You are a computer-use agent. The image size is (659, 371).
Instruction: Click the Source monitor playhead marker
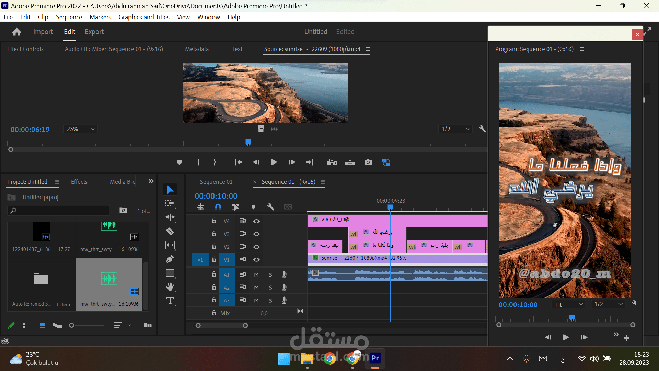coord(248,142)
